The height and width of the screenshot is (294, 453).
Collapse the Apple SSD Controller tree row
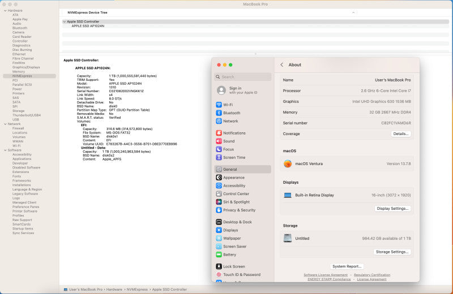pyautogui.click(x=65, y=21)
